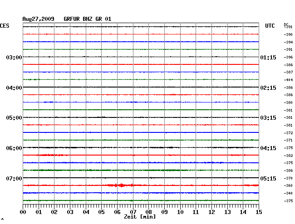Select the 07:00 local time label
This screenshot has height=224, width=295.
(x=14, y=178)
